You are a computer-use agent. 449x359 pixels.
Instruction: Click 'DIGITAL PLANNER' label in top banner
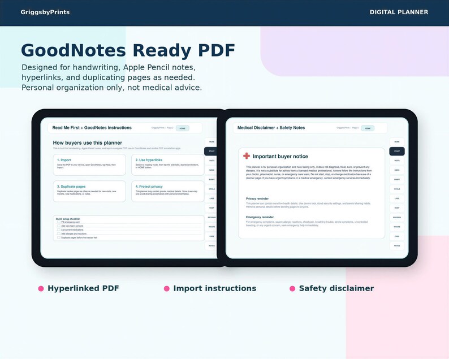tap(399, 12)
